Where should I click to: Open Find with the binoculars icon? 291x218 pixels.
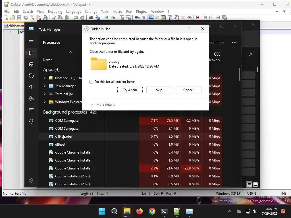click(x=91, y=18)
